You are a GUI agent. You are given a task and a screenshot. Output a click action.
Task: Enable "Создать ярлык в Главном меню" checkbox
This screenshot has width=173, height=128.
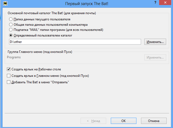click(x=9, y=76)
